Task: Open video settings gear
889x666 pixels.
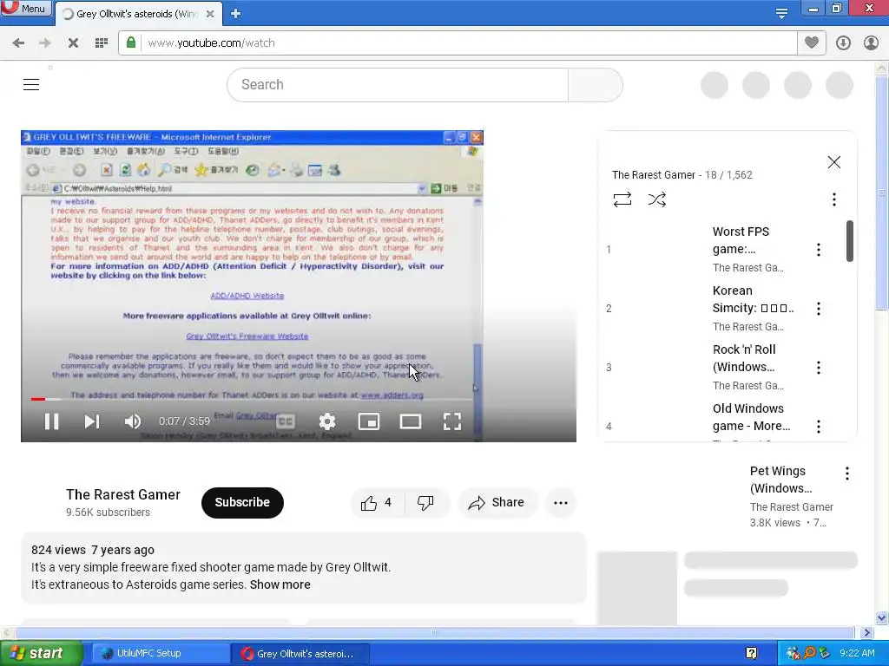Action: (327, 421)
